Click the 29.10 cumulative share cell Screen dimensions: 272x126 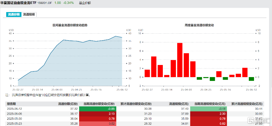coord(148,119)
